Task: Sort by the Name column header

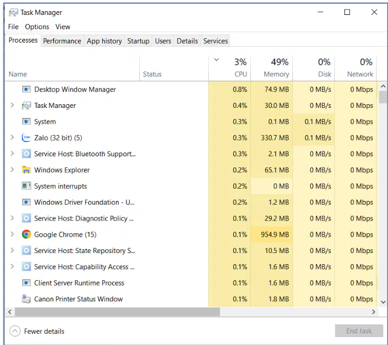Action: pos(72,68)
